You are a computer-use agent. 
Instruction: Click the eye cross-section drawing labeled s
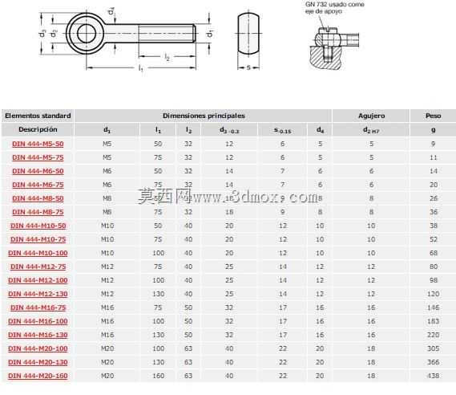248,41
